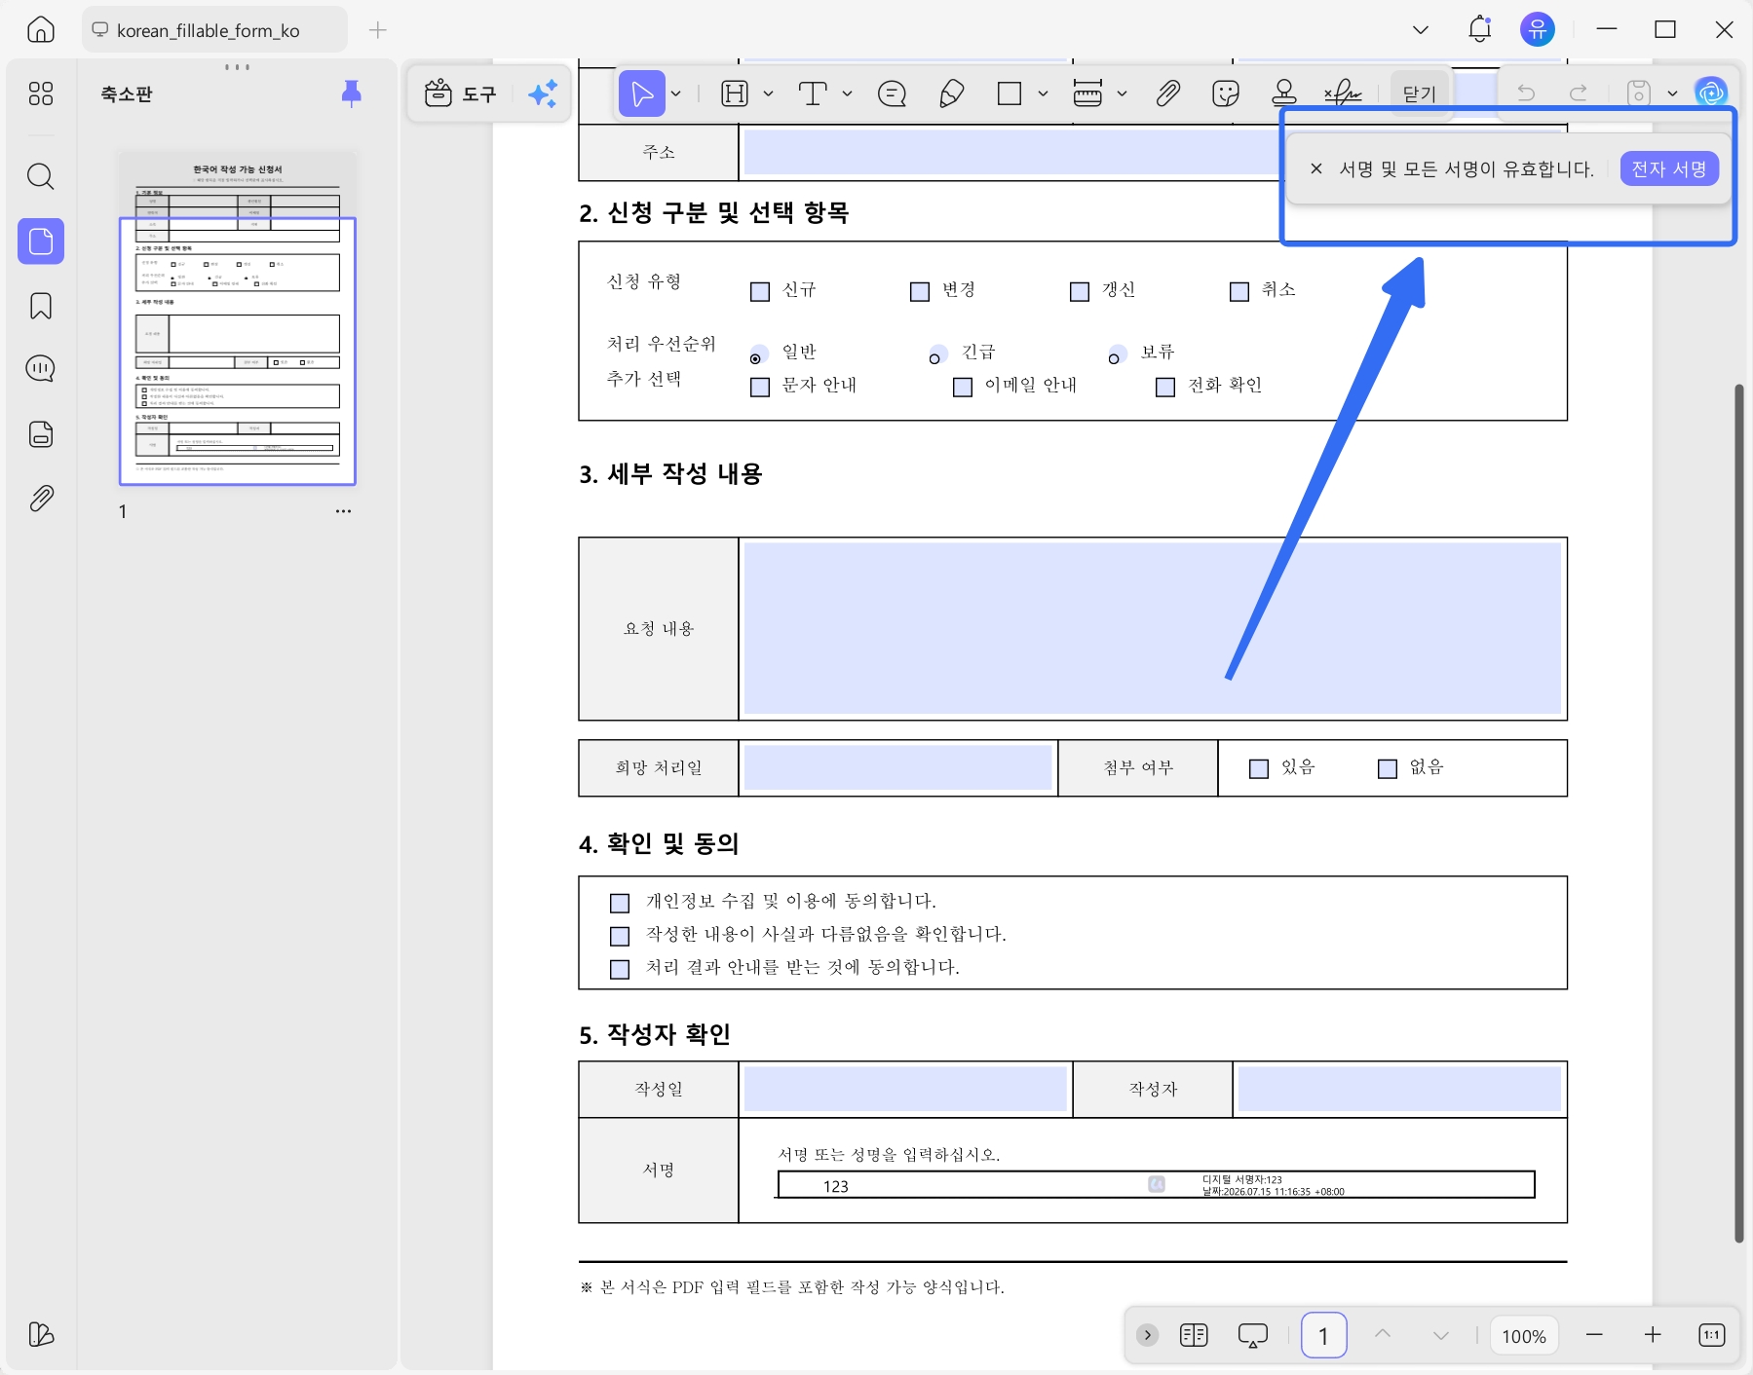Screen dimensions: 1753x1375
Task: Select the stamp tool
Action: (x=1284, y=93)
